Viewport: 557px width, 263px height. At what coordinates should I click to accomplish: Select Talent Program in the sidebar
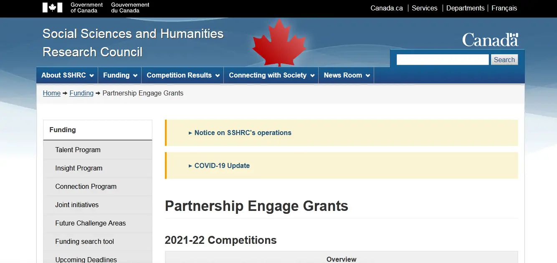click(78, 150)
